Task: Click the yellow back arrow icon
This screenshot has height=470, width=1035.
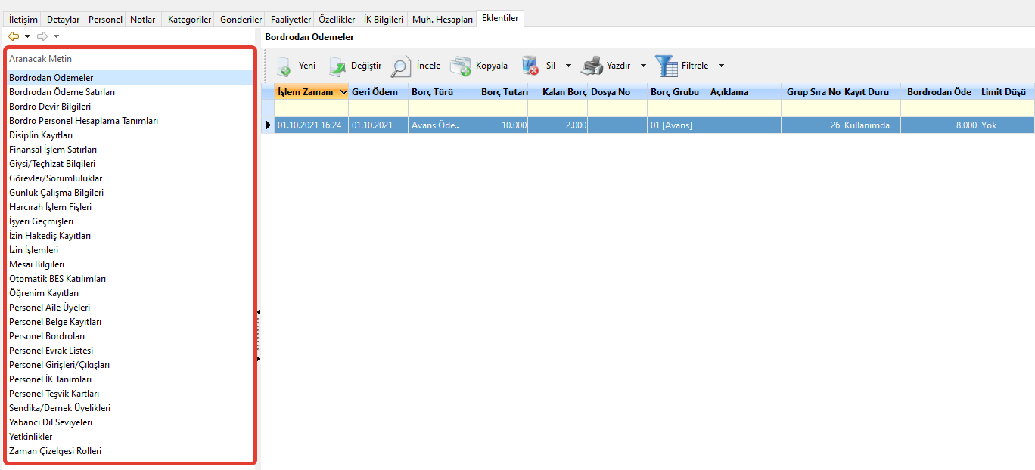Action: (x=14, y=36)
